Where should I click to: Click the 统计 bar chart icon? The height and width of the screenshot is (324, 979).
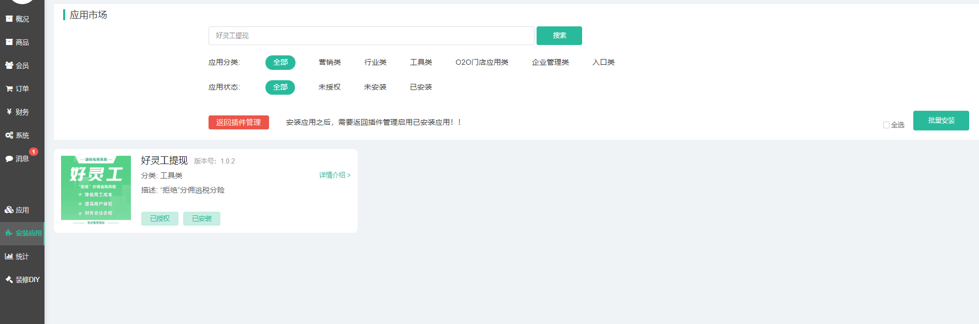[x=9, y=256]
